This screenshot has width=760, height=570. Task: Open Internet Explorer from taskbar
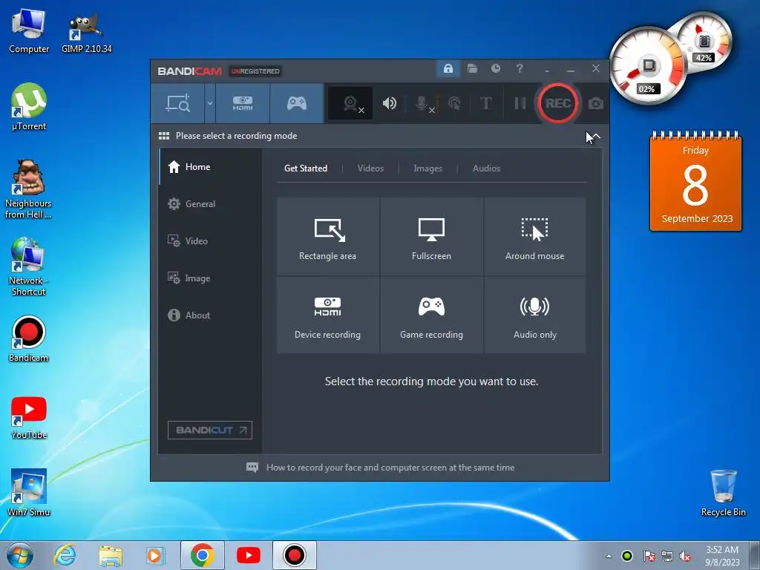(65, 555)
